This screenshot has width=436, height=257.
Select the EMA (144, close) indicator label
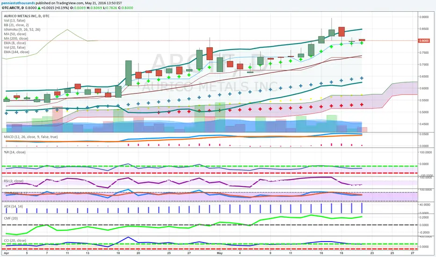(16, 52)
